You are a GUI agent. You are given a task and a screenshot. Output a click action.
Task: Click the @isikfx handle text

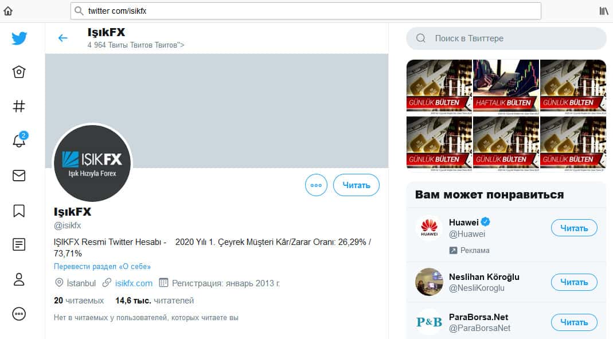tap(67, 225)
